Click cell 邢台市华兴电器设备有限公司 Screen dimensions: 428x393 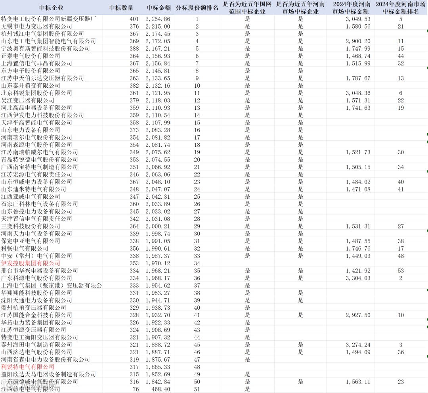tap(39, 270)
